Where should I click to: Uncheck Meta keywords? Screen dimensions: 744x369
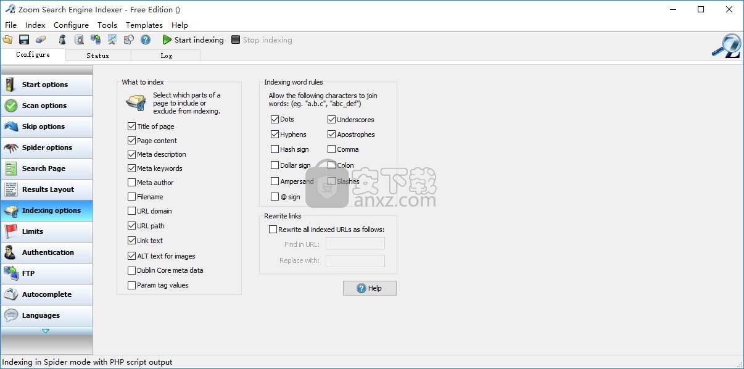pyautogui.click(x=131, y=168)
